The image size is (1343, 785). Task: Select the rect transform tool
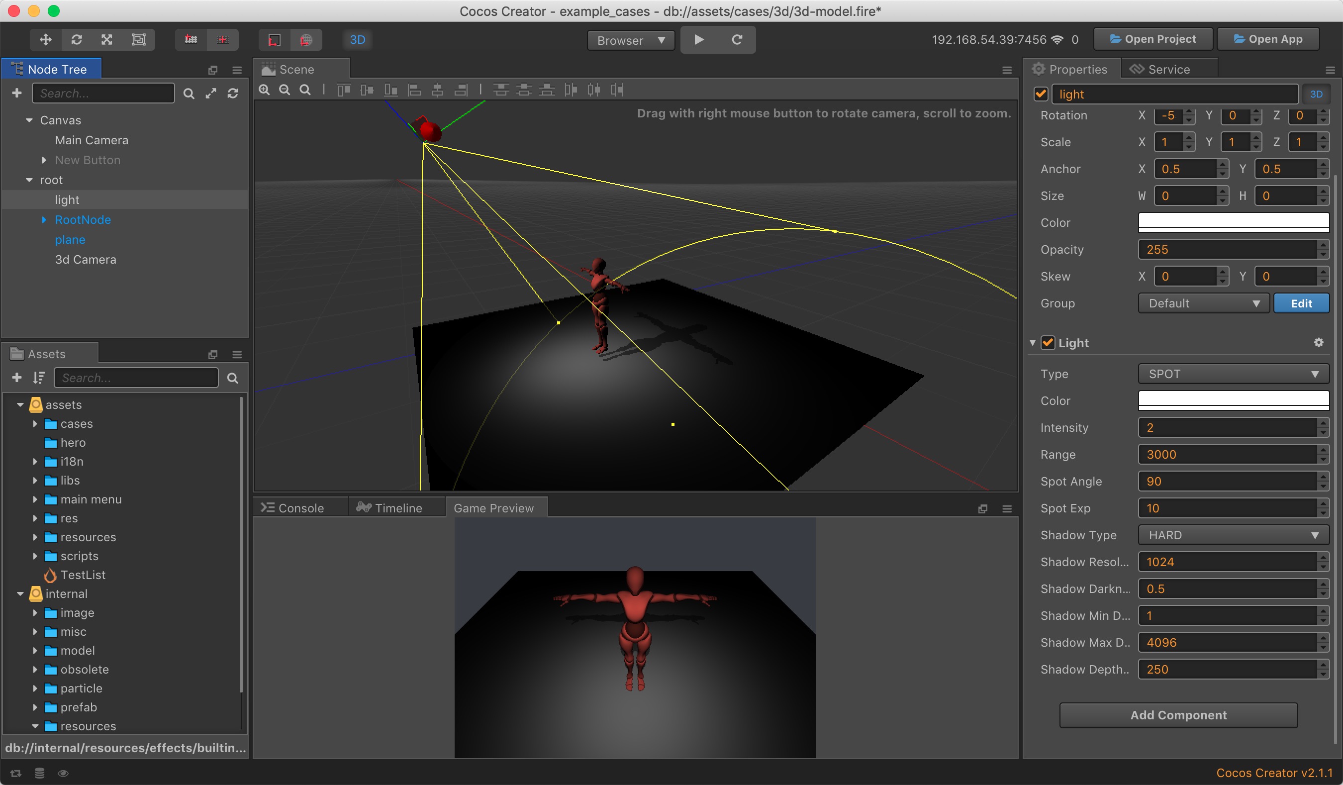click(139, 39)
